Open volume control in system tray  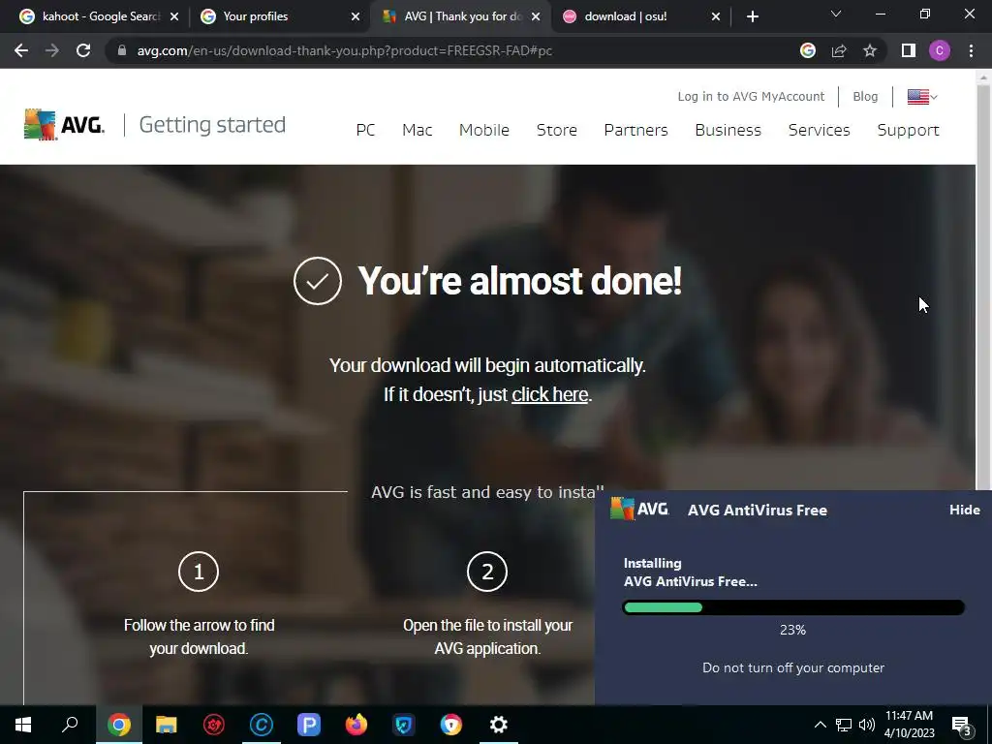pos(867,725)
